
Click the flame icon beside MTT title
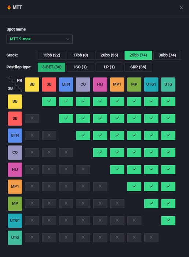coord(9,7)
